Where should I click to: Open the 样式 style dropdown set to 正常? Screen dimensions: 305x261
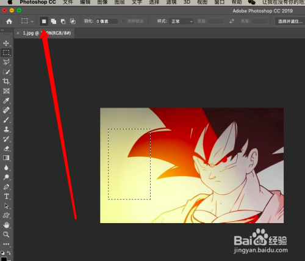pos(181,21)
